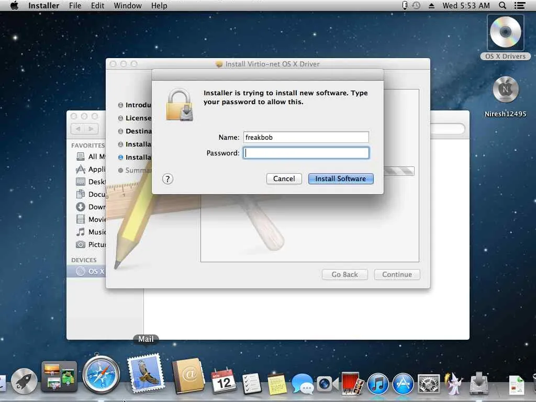
Task: Click the padlock installer icon
Action: click(x=180, y=105)
